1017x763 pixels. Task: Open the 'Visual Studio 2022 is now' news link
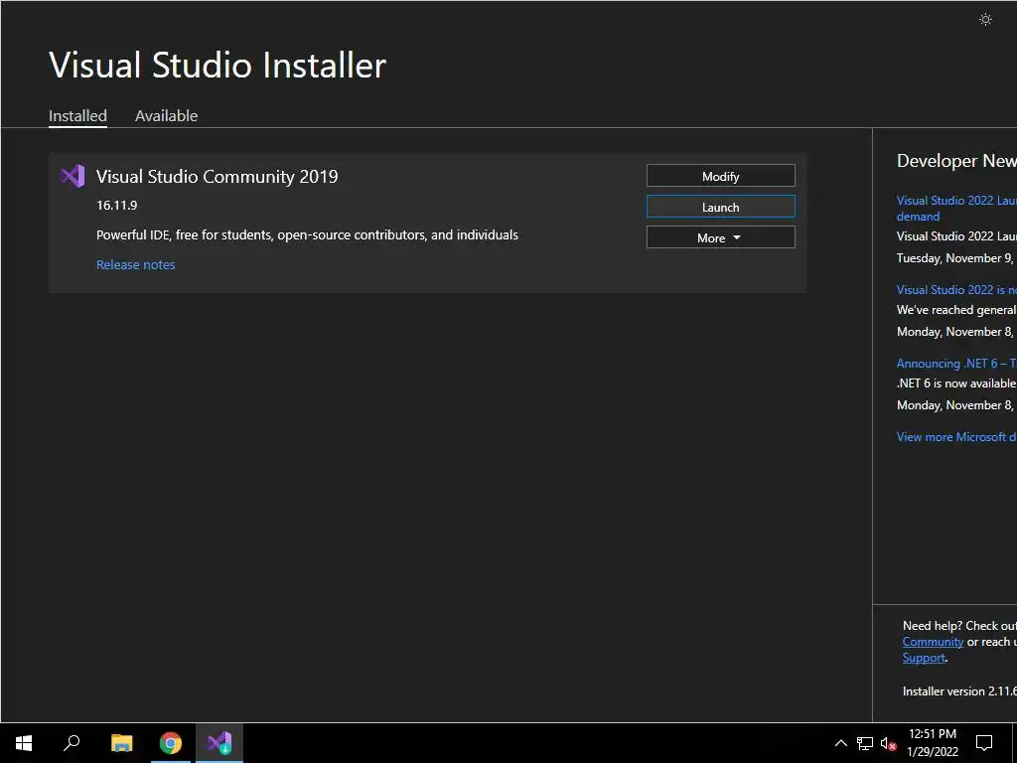pyautogui.click(x=956, y=289)
